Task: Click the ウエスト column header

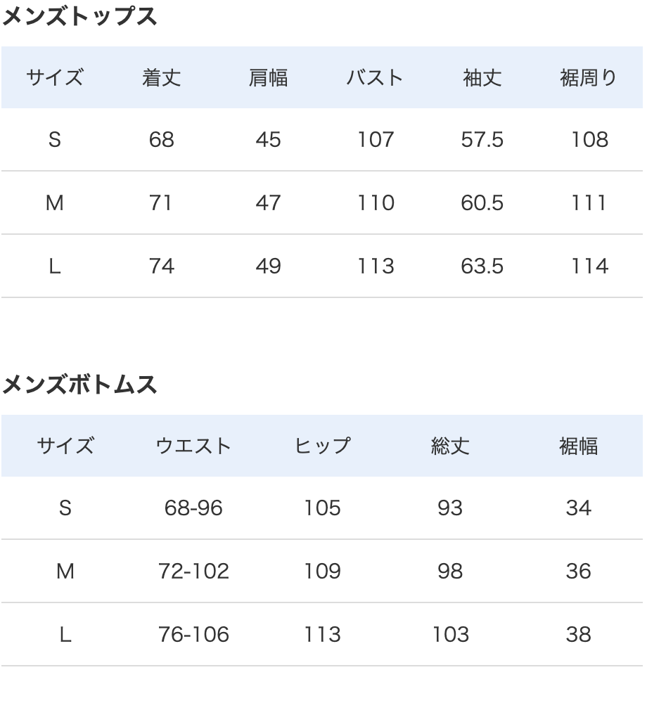Action: tap(193, 446)
